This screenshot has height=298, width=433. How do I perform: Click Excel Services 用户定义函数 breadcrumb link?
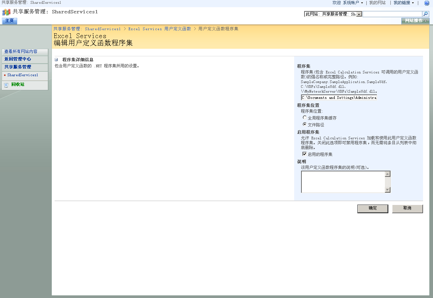point(159,29)
